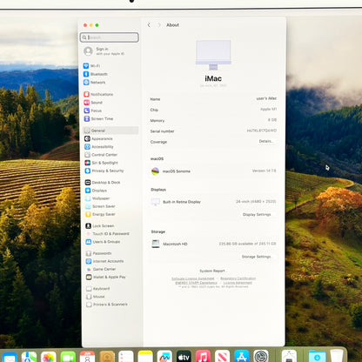
Task: Open Touch ID & Password settings
Action: [108, 234]
